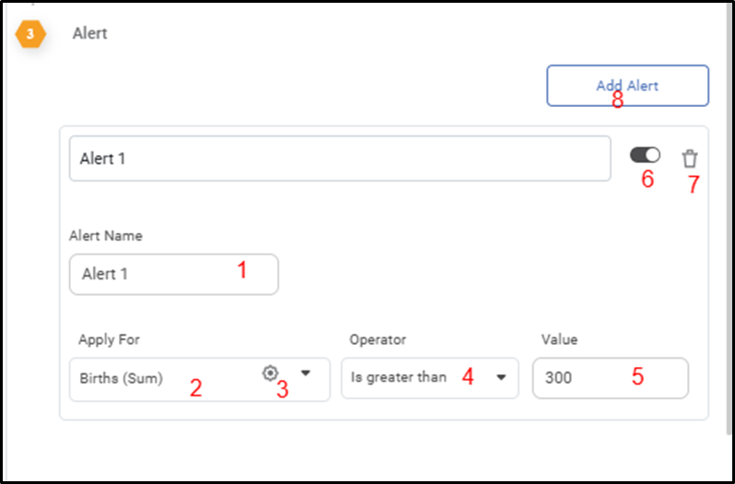Click the Add Alert button
Image resolution: width=735 pixels, height=484 pixels.
(627, 86)
